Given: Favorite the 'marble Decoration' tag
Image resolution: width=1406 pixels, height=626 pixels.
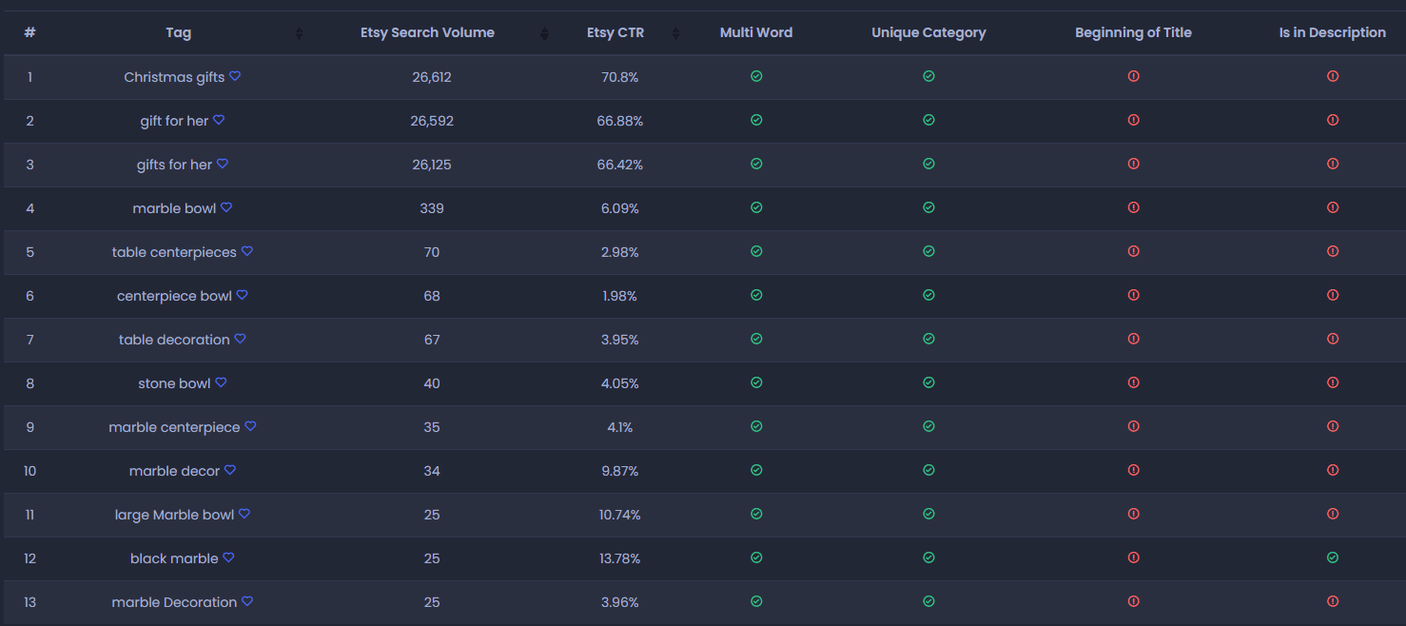Looking at the screenshot, I should 247,601.
